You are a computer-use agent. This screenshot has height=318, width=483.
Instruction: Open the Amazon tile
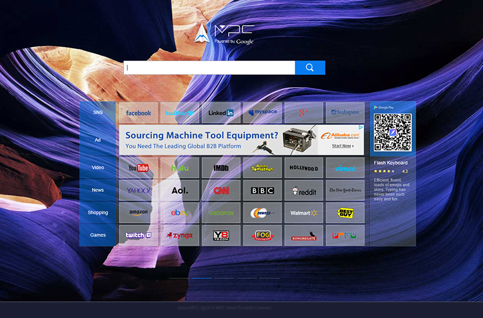[138, 213]
